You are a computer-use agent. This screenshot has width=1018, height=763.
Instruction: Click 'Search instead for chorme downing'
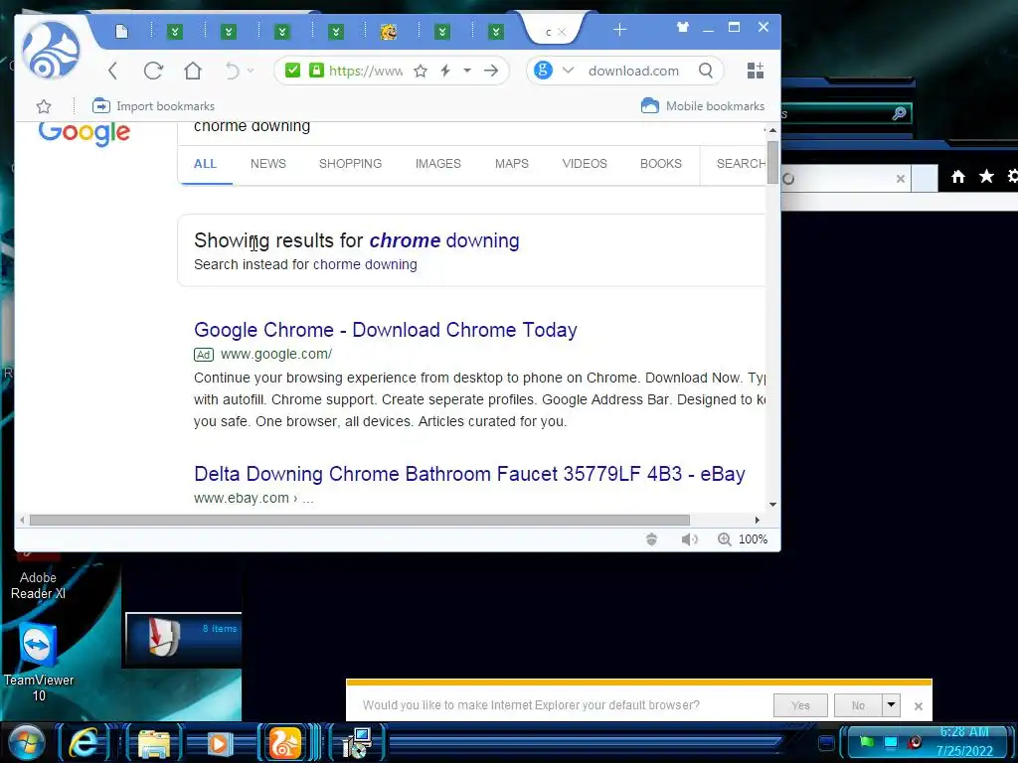pyautogui.click(x=305, y=264)
